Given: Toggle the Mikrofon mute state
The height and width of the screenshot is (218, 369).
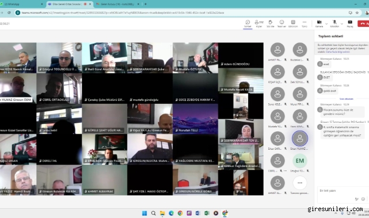Looking at the screenshot, I should [334, 24].
